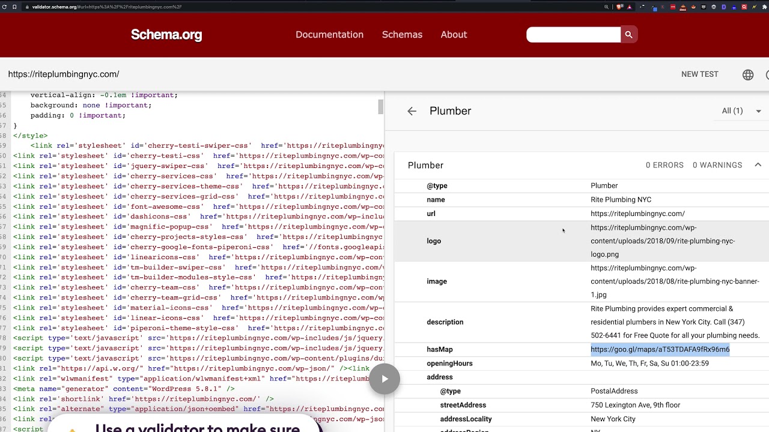Reload the page with the browser refresh icon

point(4,7)
